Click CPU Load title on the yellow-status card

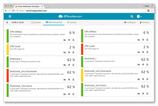click(x=15, y=46)
